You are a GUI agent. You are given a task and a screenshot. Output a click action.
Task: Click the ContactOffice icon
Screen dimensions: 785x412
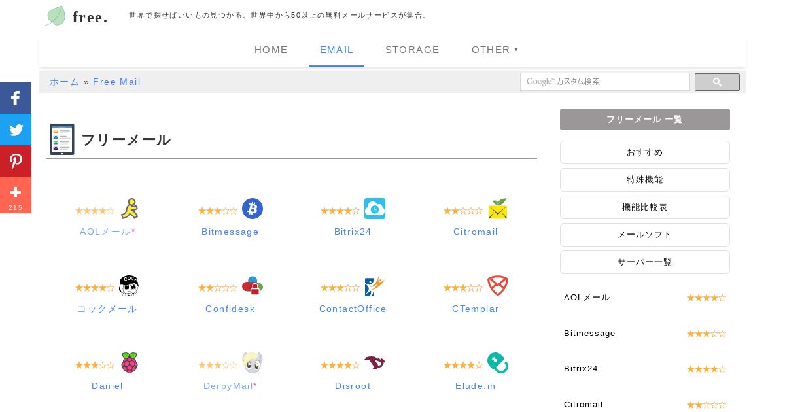(x=375, y=286)
